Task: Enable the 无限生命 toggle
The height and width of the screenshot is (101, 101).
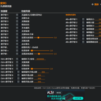Action: 18,18
